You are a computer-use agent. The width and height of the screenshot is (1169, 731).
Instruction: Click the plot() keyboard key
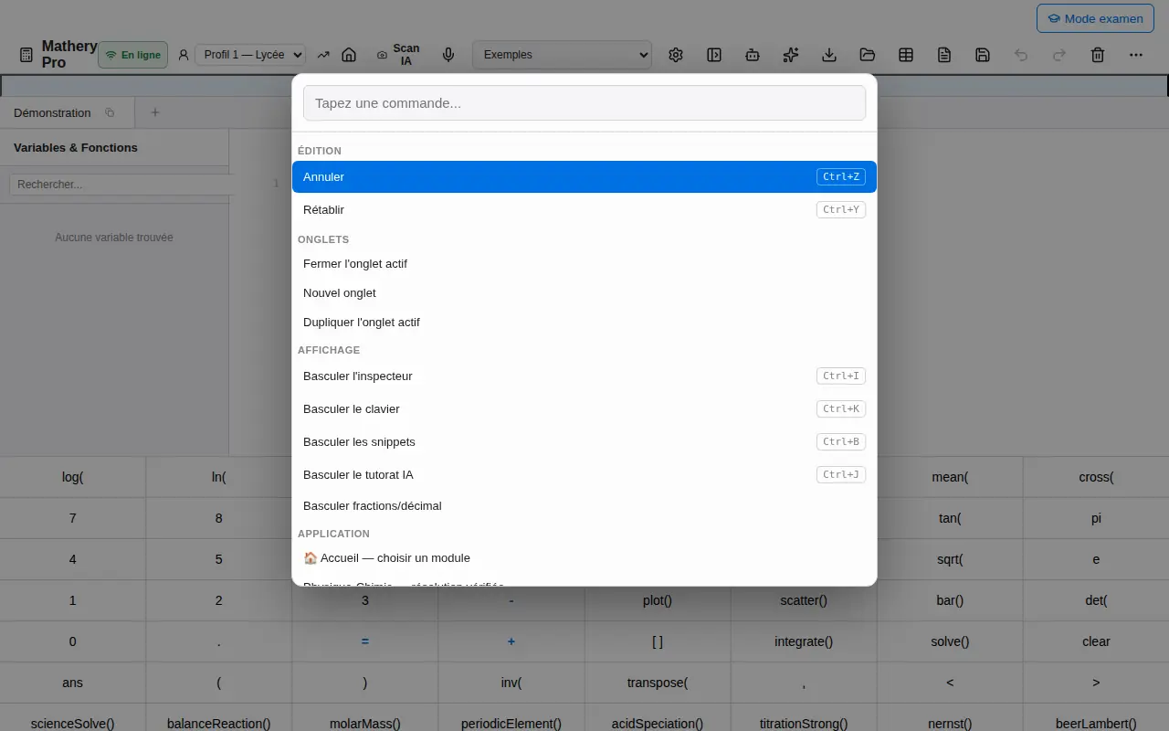658,600
